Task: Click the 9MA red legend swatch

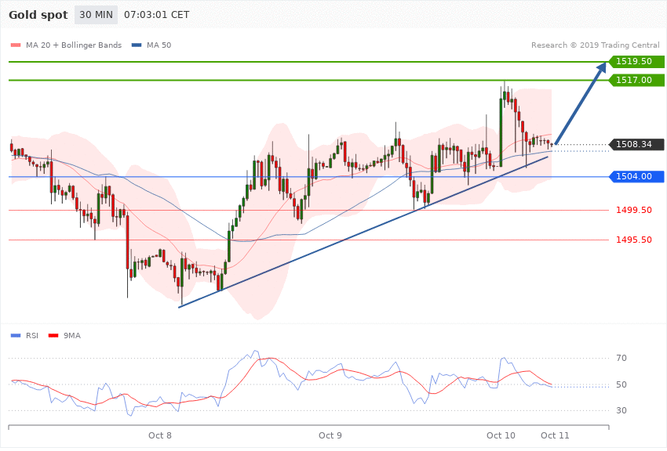Action: tap(53, 336)
